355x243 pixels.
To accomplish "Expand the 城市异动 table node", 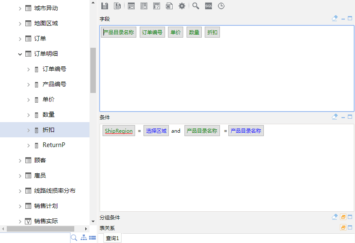I will [x=20, y=8].
